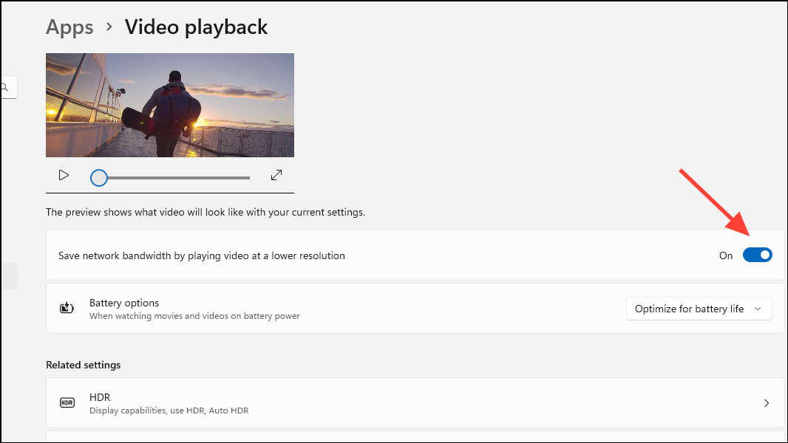788x443 pixels.
Task: Open the Optimize for battery life dropdown
Action: click(x=698, y=309)
